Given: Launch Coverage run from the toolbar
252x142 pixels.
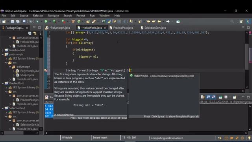Looking at the screenshot, I should point(55,21).
